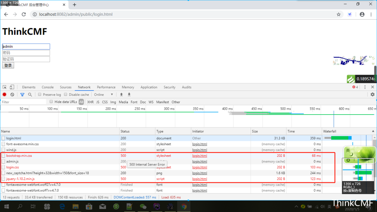Viewport: 377px width, 212px height.
Task: Tick the checkbox beside bootstrap.min.css
Action: tap(3, 156)
